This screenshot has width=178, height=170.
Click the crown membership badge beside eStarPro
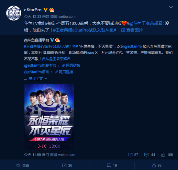tap(52, 10)
